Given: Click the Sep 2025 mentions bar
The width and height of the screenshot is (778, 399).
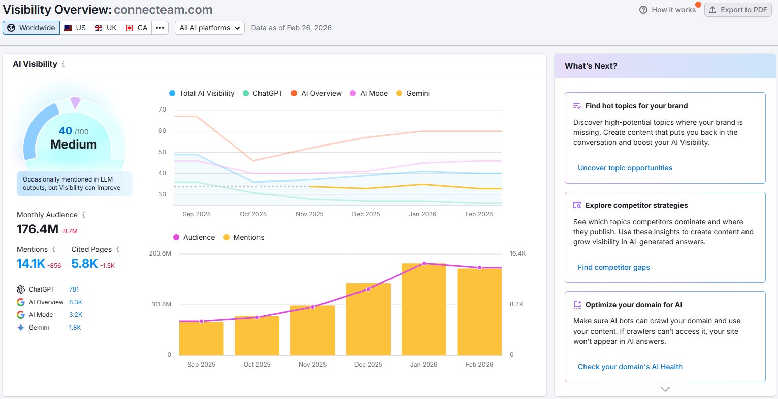Looking at the screenshot, I should click(x=202, y=339).
